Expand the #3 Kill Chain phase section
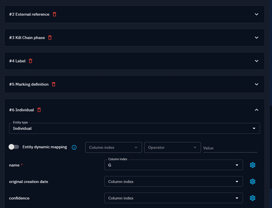 256,38
